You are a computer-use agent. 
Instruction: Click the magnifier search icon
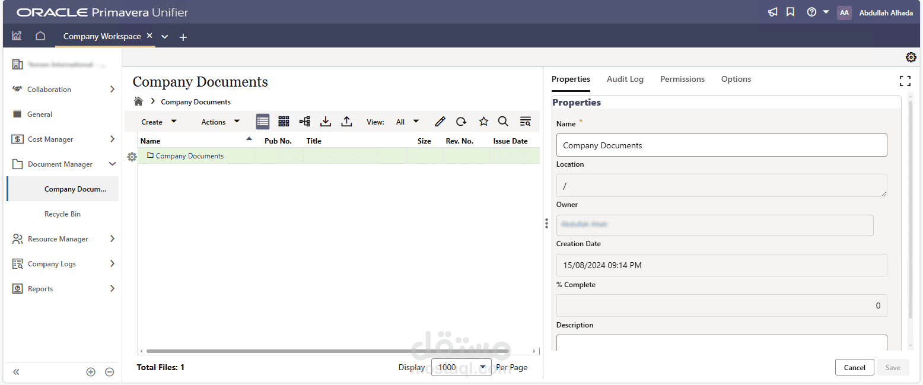pos(503,122)
